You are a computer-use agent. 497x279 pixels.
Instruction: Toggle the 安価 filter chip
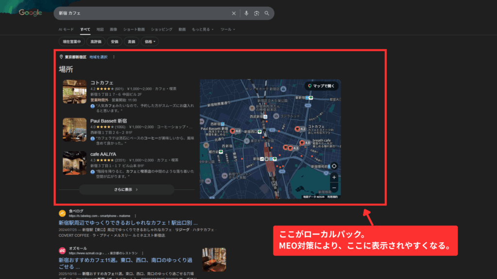tap(116, 41)
